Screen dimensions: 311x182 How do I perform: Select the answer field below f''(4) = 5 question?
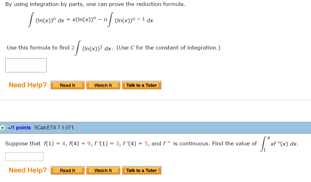click(24, 156)
